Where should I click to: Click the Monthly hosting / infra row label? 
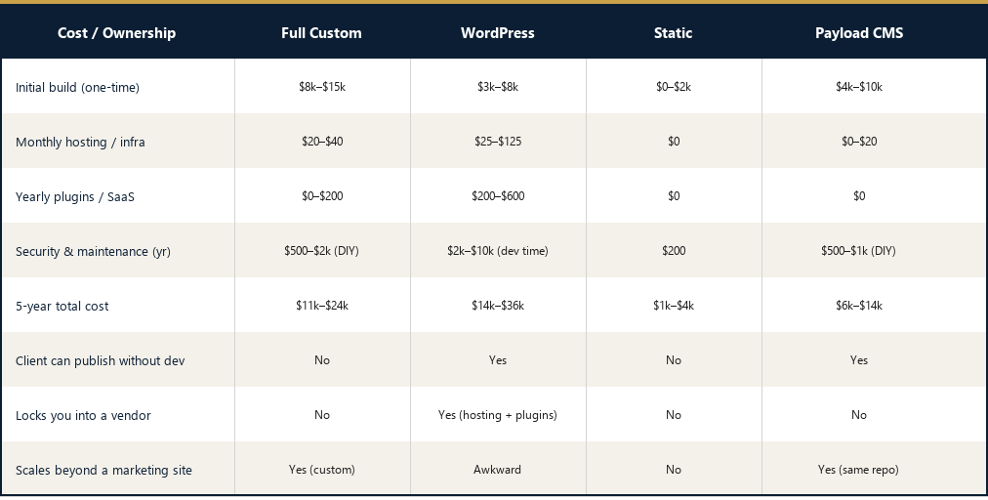coord(80,142)
